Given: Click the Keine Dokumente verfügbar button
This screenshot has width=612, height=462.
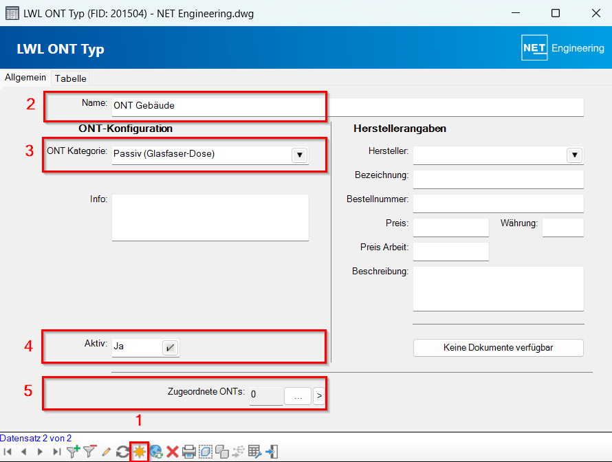Looking at the screenshot, I should click(x=498, y=348).
